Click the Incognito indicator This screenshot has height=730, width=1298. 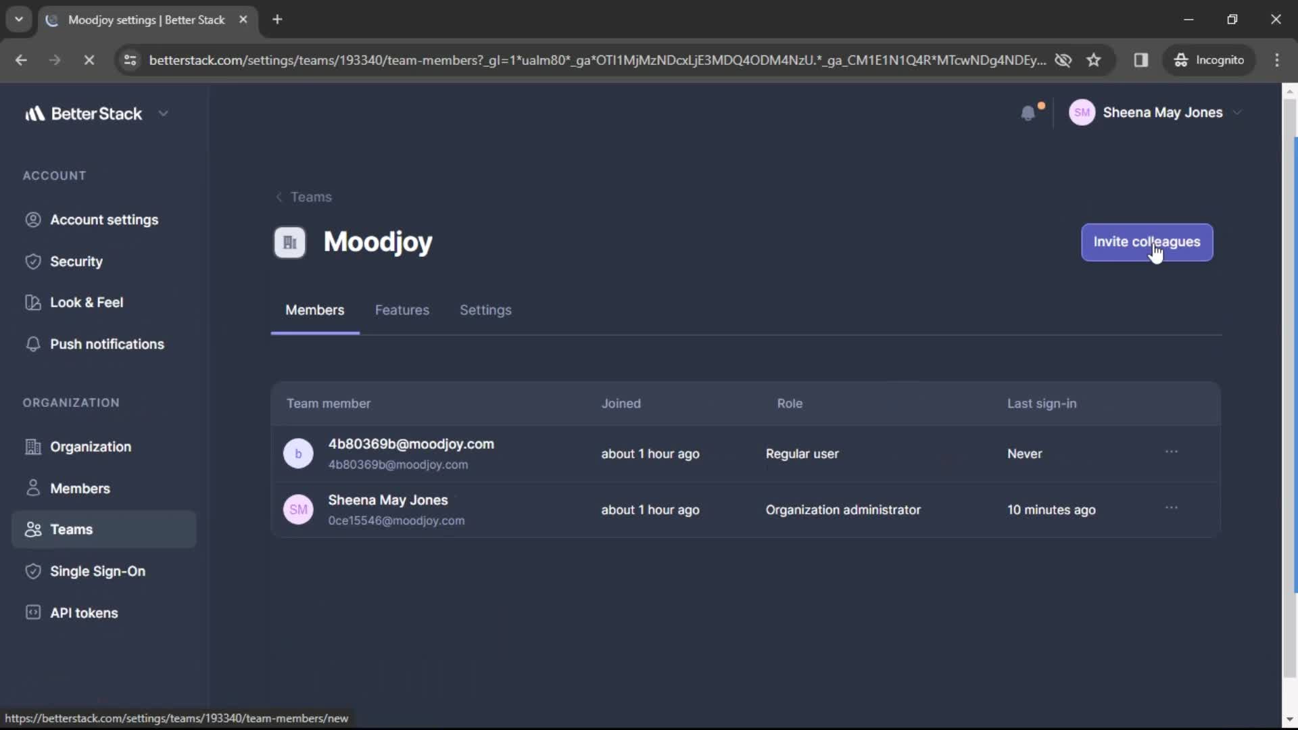[1209, 60]
